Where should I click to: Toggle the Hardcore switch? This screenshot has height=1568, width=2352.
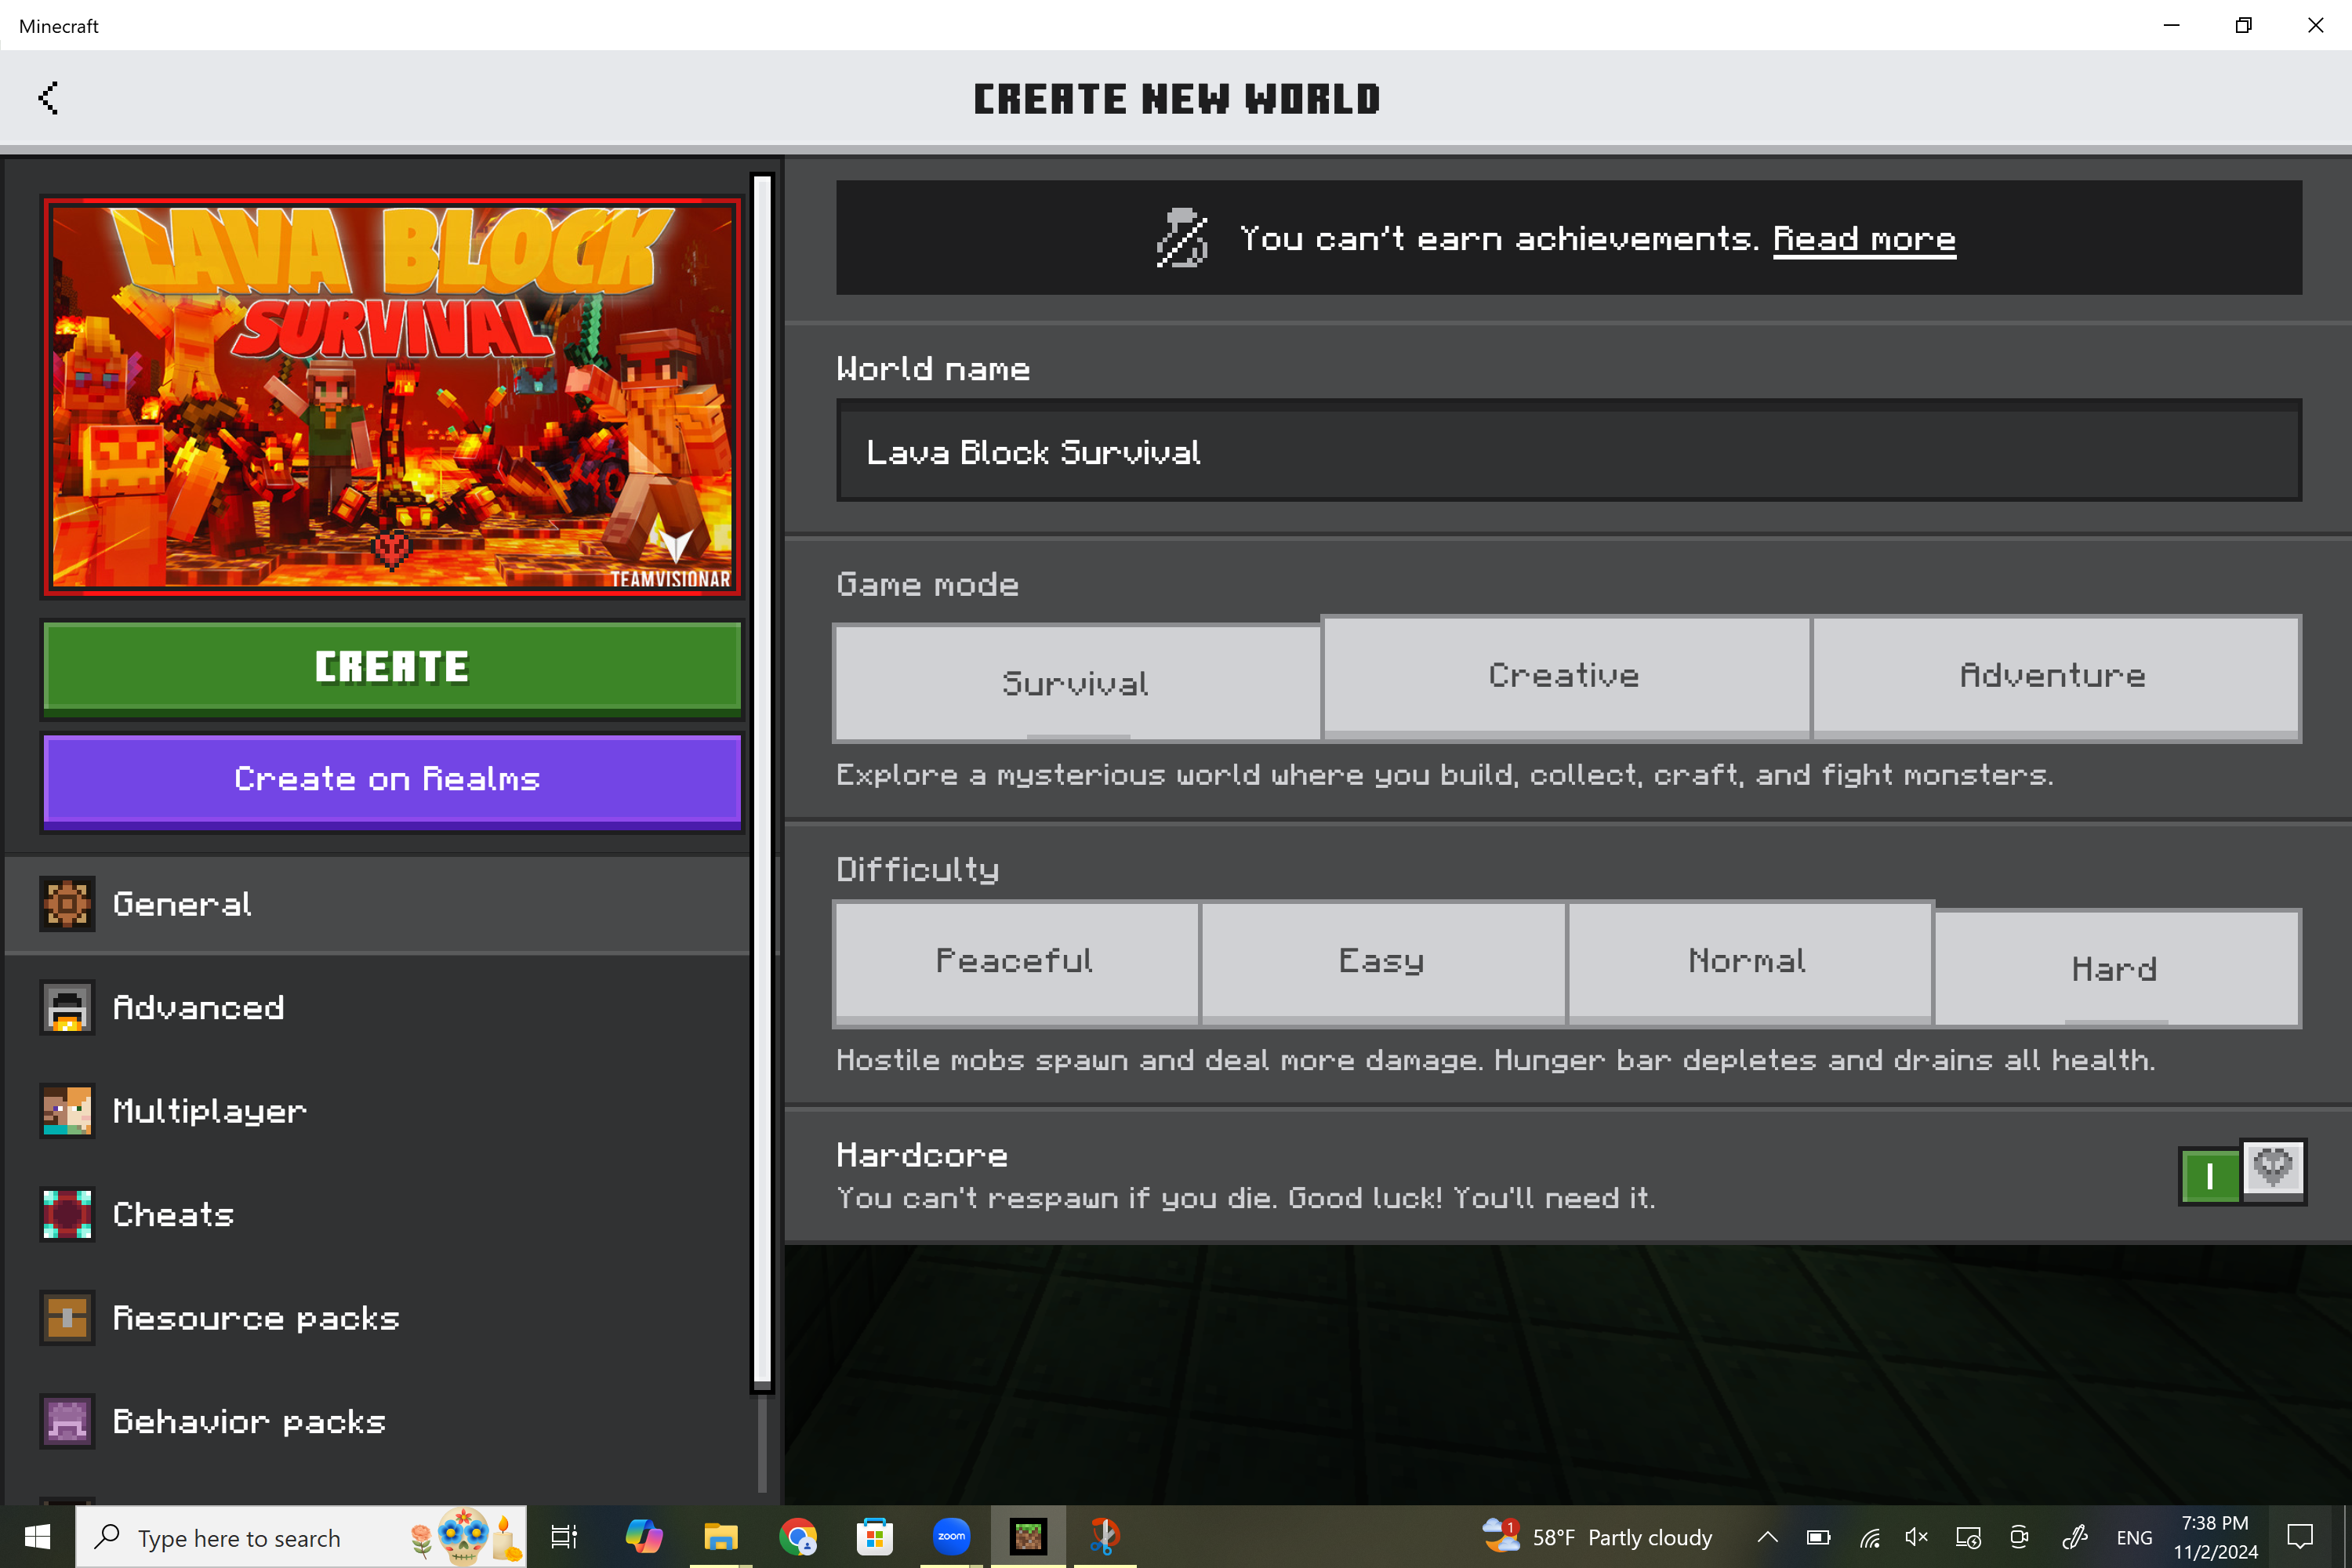pos(2241,1172)
